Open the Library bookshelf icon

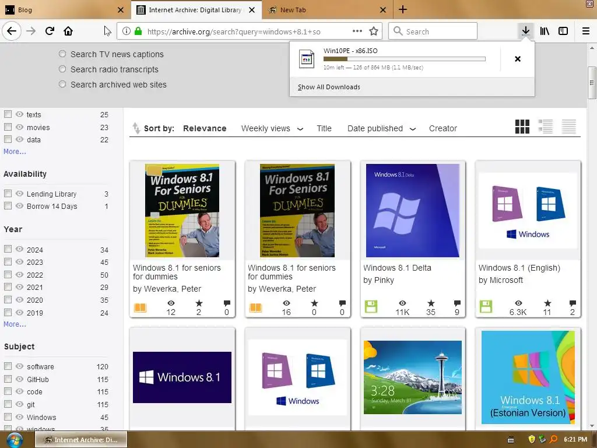[545, 32]
